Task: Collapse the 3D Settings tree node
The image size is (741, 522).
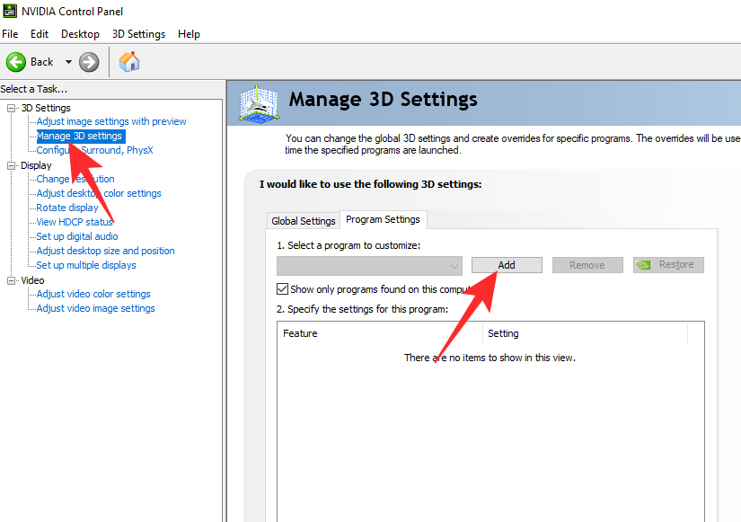Action: point(12,108)
